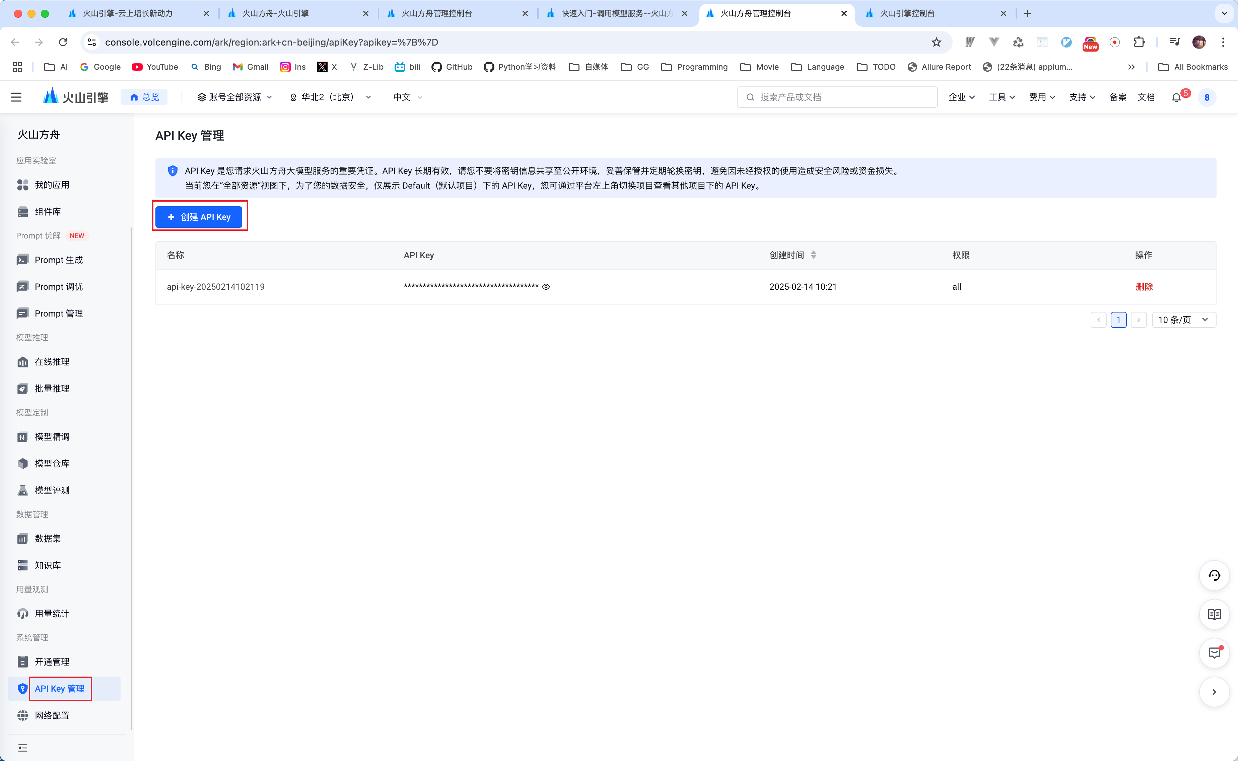Click the right-chevron floating button
The width and height of the screenshot is (1238, 761).
1214,692
